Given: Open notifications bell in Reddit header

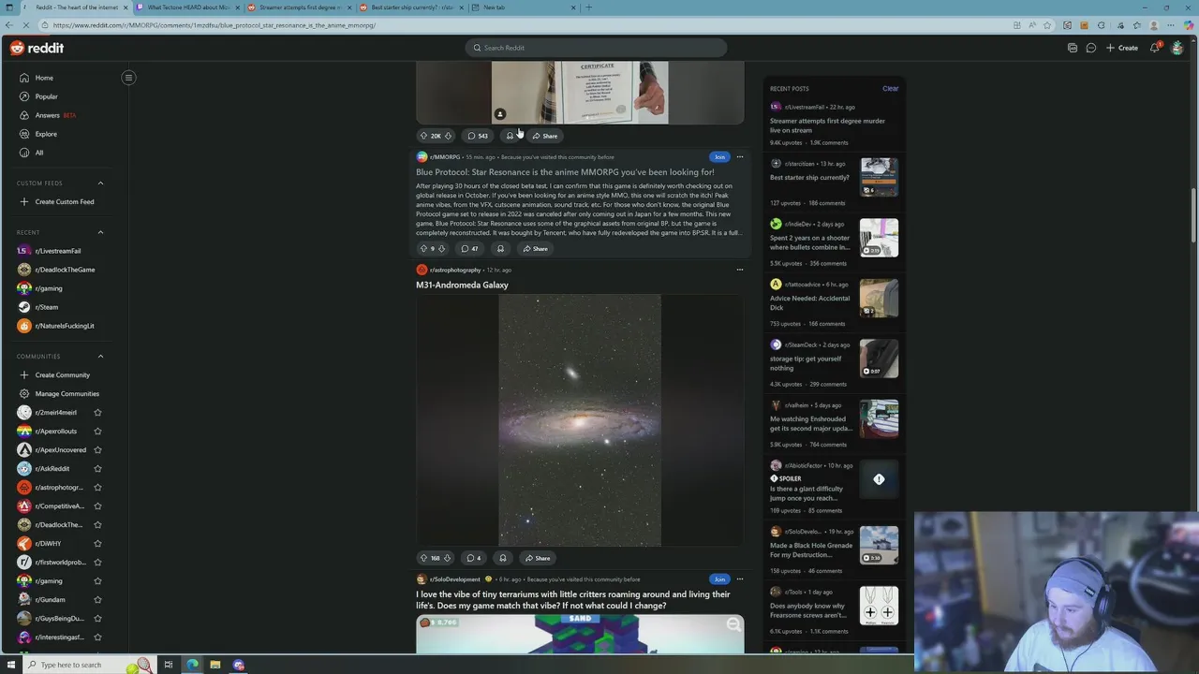Looking at the screenshot, I should coord(1155,48).
